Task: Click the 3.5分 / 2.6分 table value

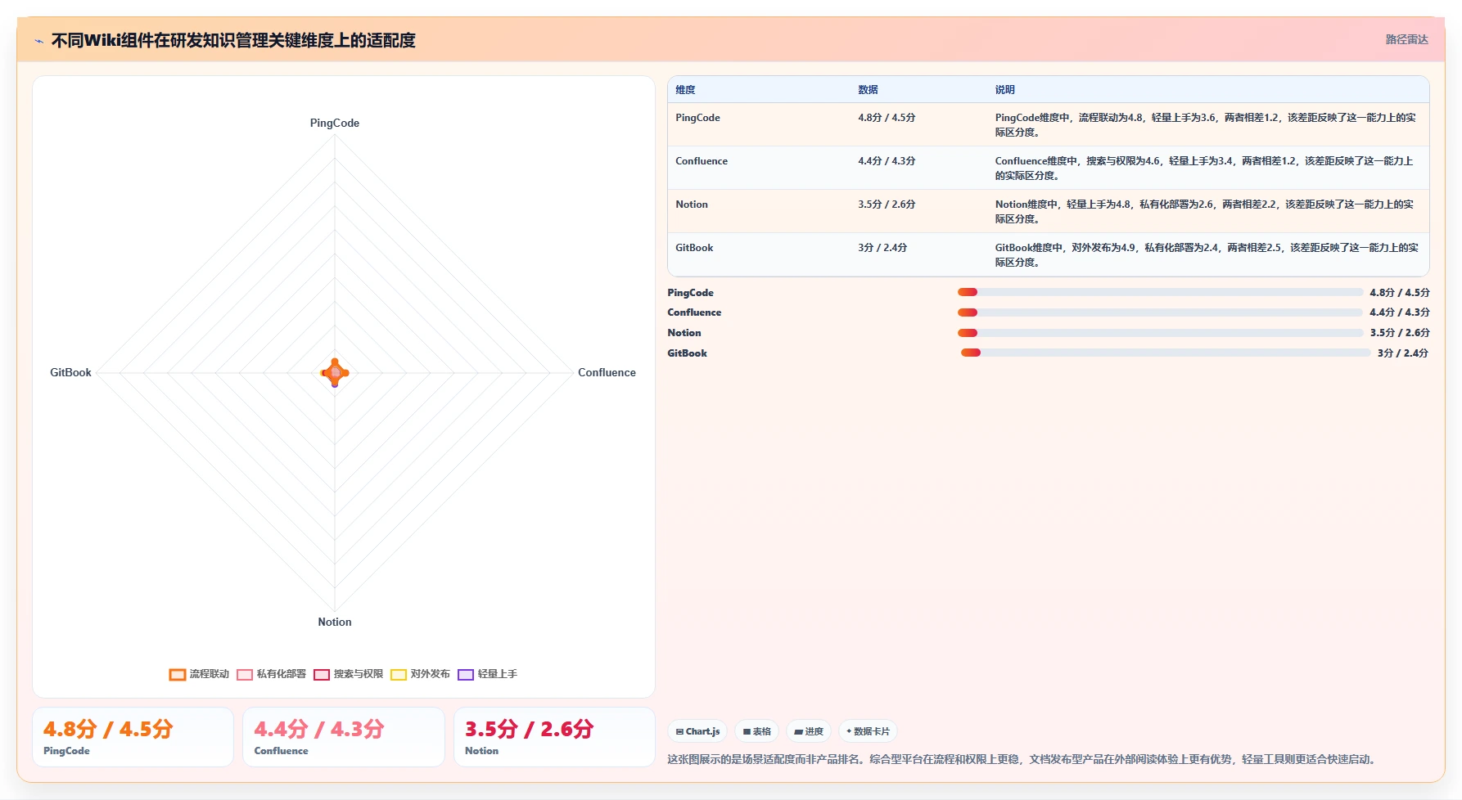Action: pyautogui.click(x=887, y=204)
